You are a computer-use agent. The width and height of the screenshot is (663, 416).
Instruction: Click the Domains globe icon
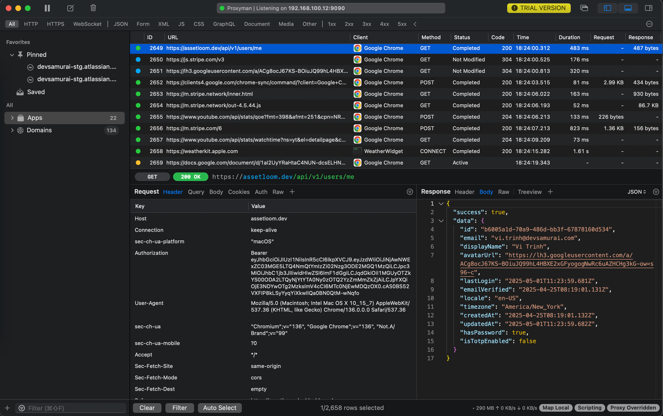(x=20, y=130)
